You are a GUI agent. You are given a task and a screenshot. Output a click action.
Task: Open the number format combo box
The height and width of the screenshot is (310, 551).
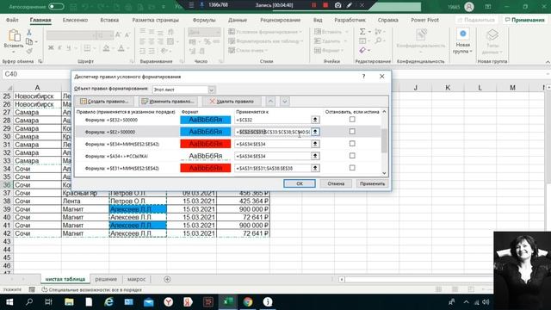pyautogui.click(x=204, y=33)
